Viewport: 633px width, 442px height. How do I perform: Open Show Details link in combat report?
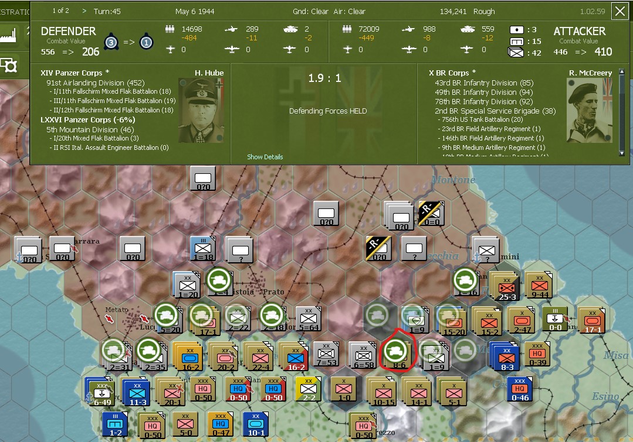(x=265, y=157)
